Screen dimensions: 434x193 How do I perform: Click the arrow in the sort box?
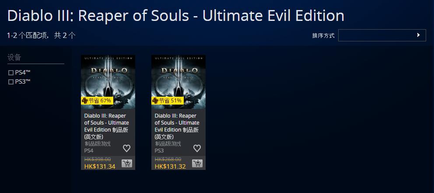tap(418, 35)
